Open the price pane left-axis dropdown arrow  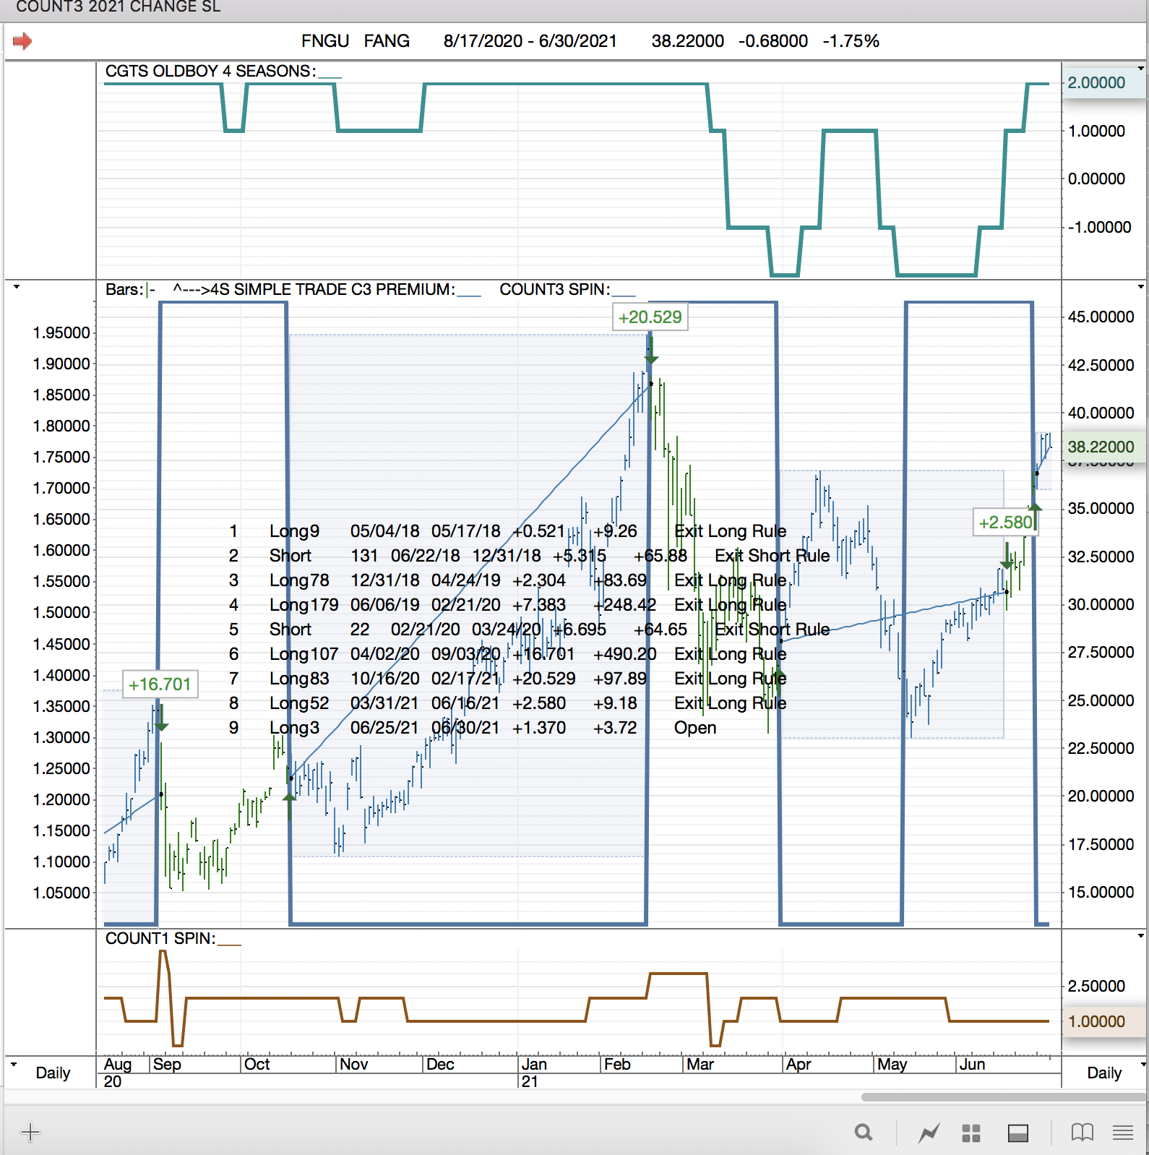(x=16, y=287)
